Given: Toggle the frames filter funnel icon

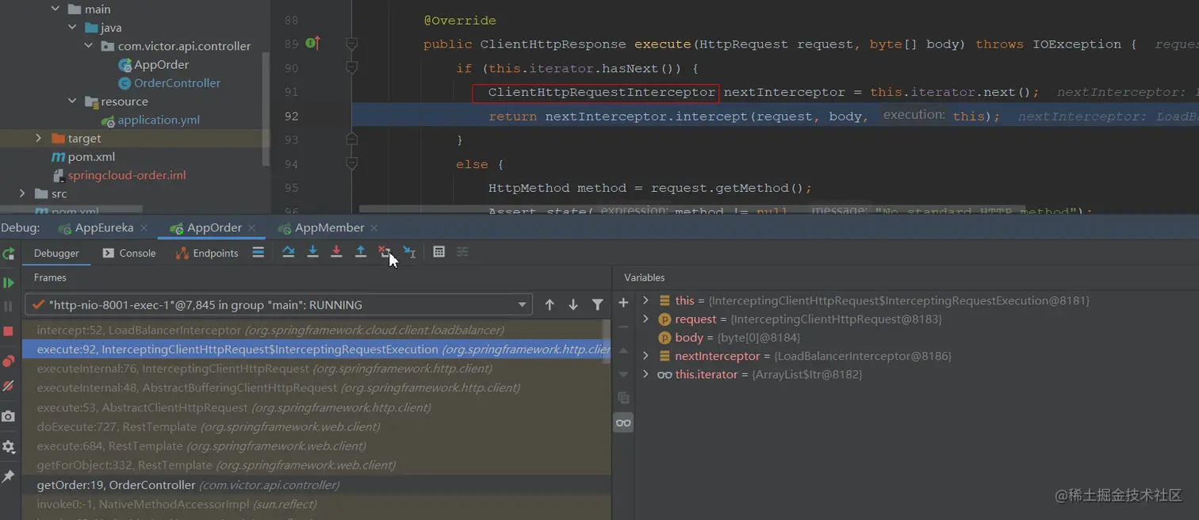Looking at the screenshot, I should (x=598, y=305).
